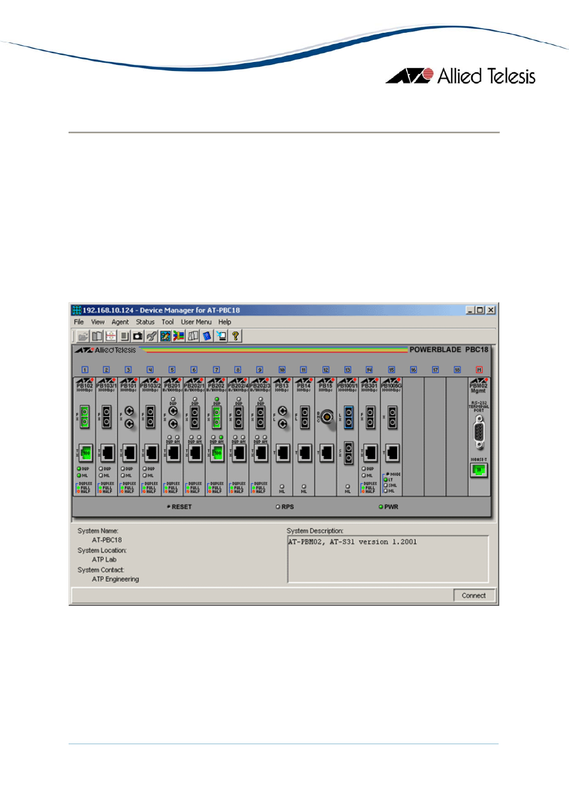Click the ATP Engineering system contact value
Image resolution: width=569 pixels, height=805 pixels.
click(x=115, y=580)
